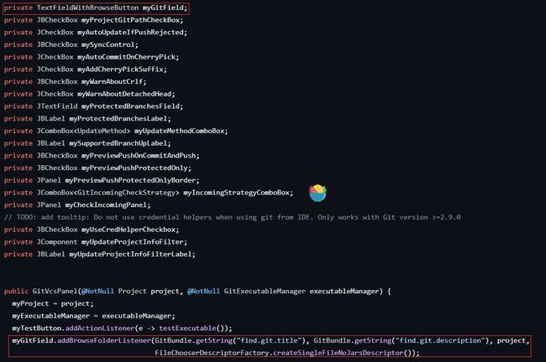Image resolution: width=546 pixels, height=362 pixels.
Task: Place cursor on myProject assignment target
Action: [30, 303]
